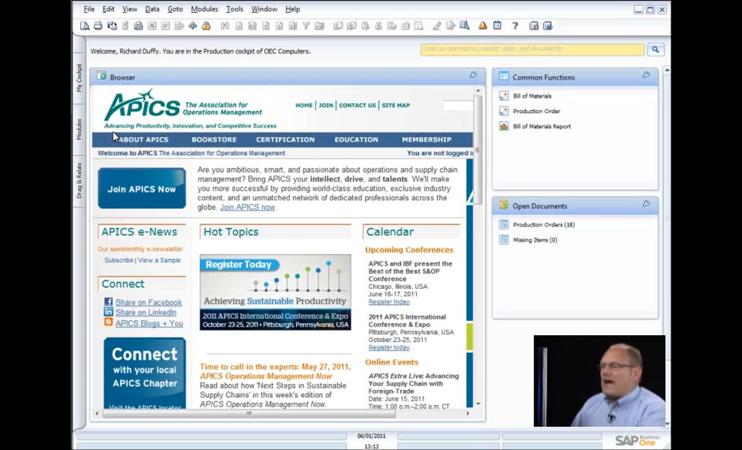
Task: Open the MEMBERSHIP navigation item
Action: pyautogui.click(x=427, y=140)
